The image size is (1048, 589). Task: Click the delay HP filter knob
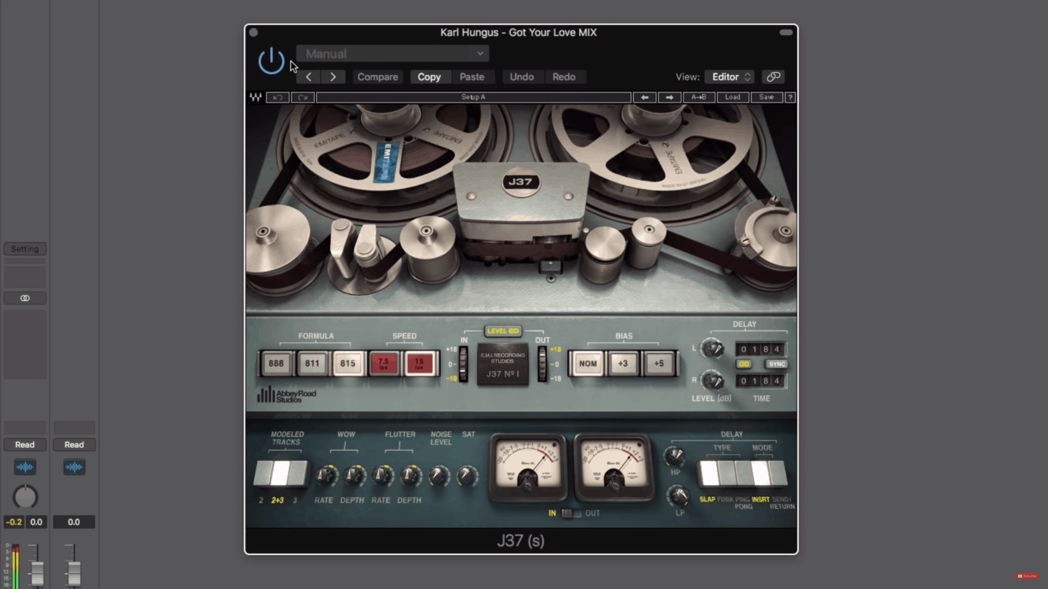click(676, 456)
